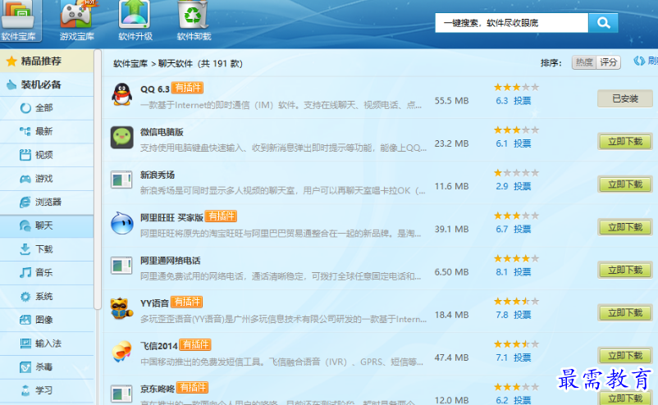Download 阿里旺旺 买家版 with 立即下载
658x405 pixels.
pos(625,227)
